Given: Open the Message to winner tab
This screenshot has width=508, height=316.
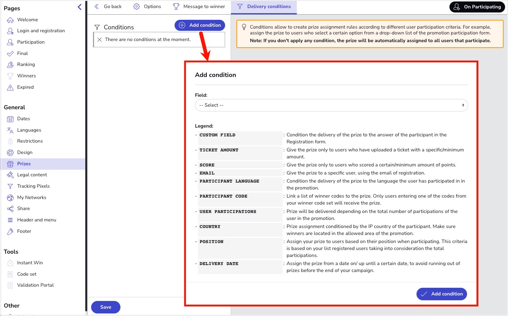Looking at the screenshot, I should pos(199,7).
